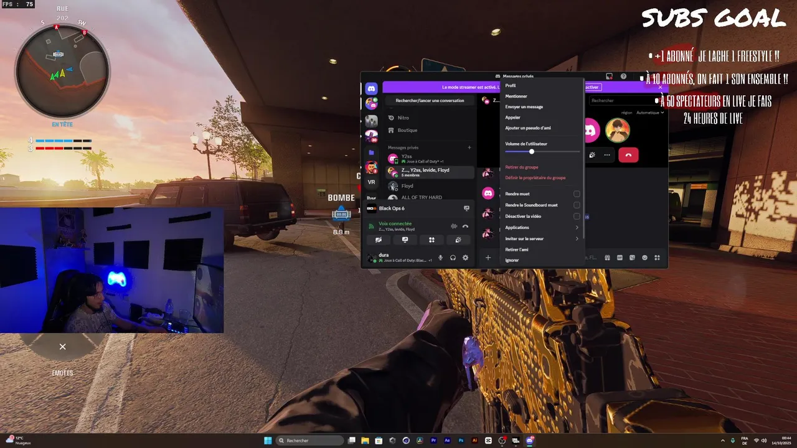Open Premiere Pro from taskbar

click(x=434, y=441)
